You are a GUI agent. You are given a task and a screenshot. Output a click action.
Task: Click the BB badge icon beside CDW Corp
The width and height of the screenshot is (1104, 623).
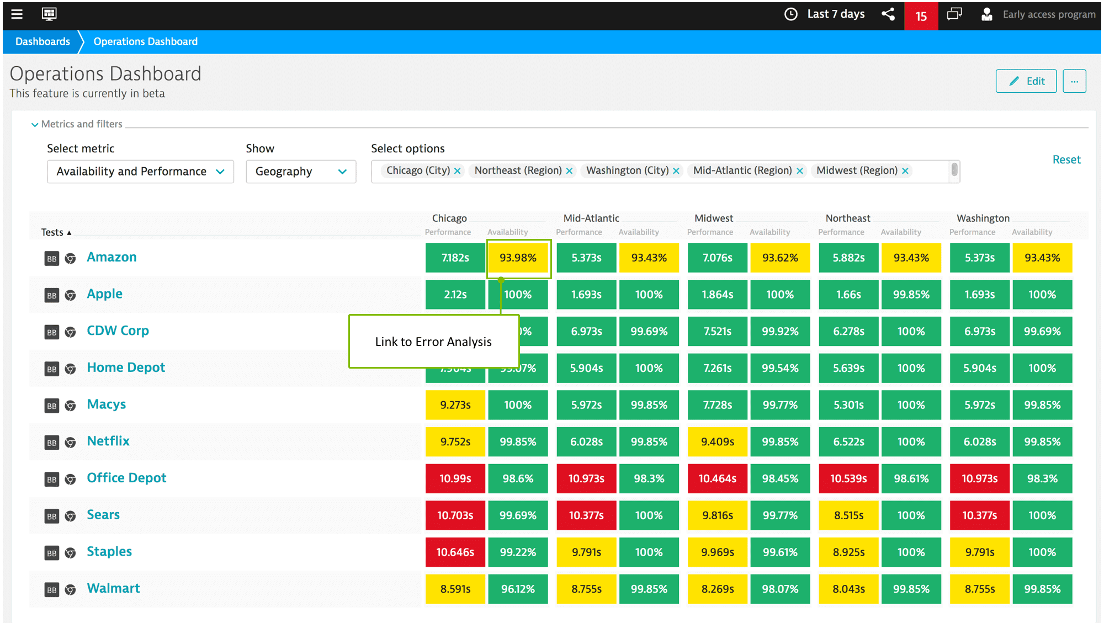(x=52, y=332)
